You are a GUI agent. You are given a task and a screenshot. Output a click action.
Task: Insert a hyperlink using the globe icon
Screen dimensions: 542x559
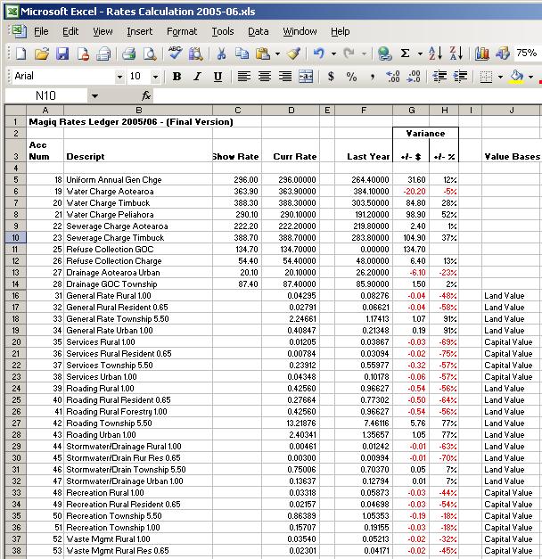pyautogui.click(x=384, y=54)
